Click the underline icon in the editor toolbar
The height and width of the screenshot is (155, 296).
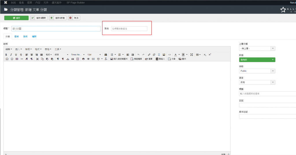16,54
